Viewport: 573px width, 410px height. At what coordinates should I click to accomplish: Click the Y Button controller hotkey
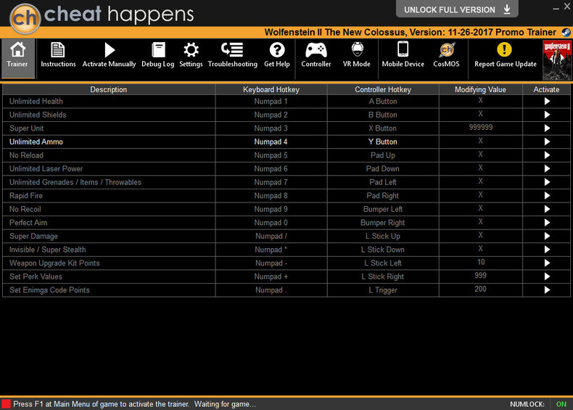tap(383, 142)
